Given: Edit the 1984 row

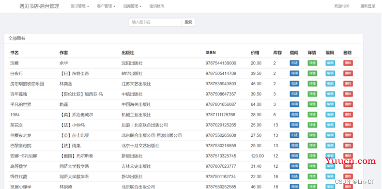Looking at the screenshot, I should click(x=330, y=115).
